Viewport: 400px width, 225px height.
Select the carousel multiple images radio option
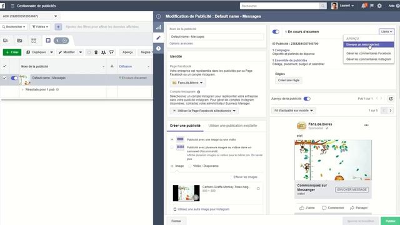click(172, 147)
